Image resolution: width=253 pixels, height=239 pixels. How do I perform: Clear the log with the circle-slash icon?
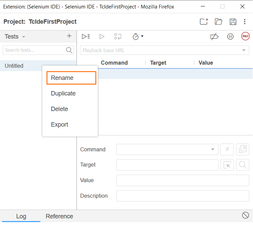[x=246, y=215]
